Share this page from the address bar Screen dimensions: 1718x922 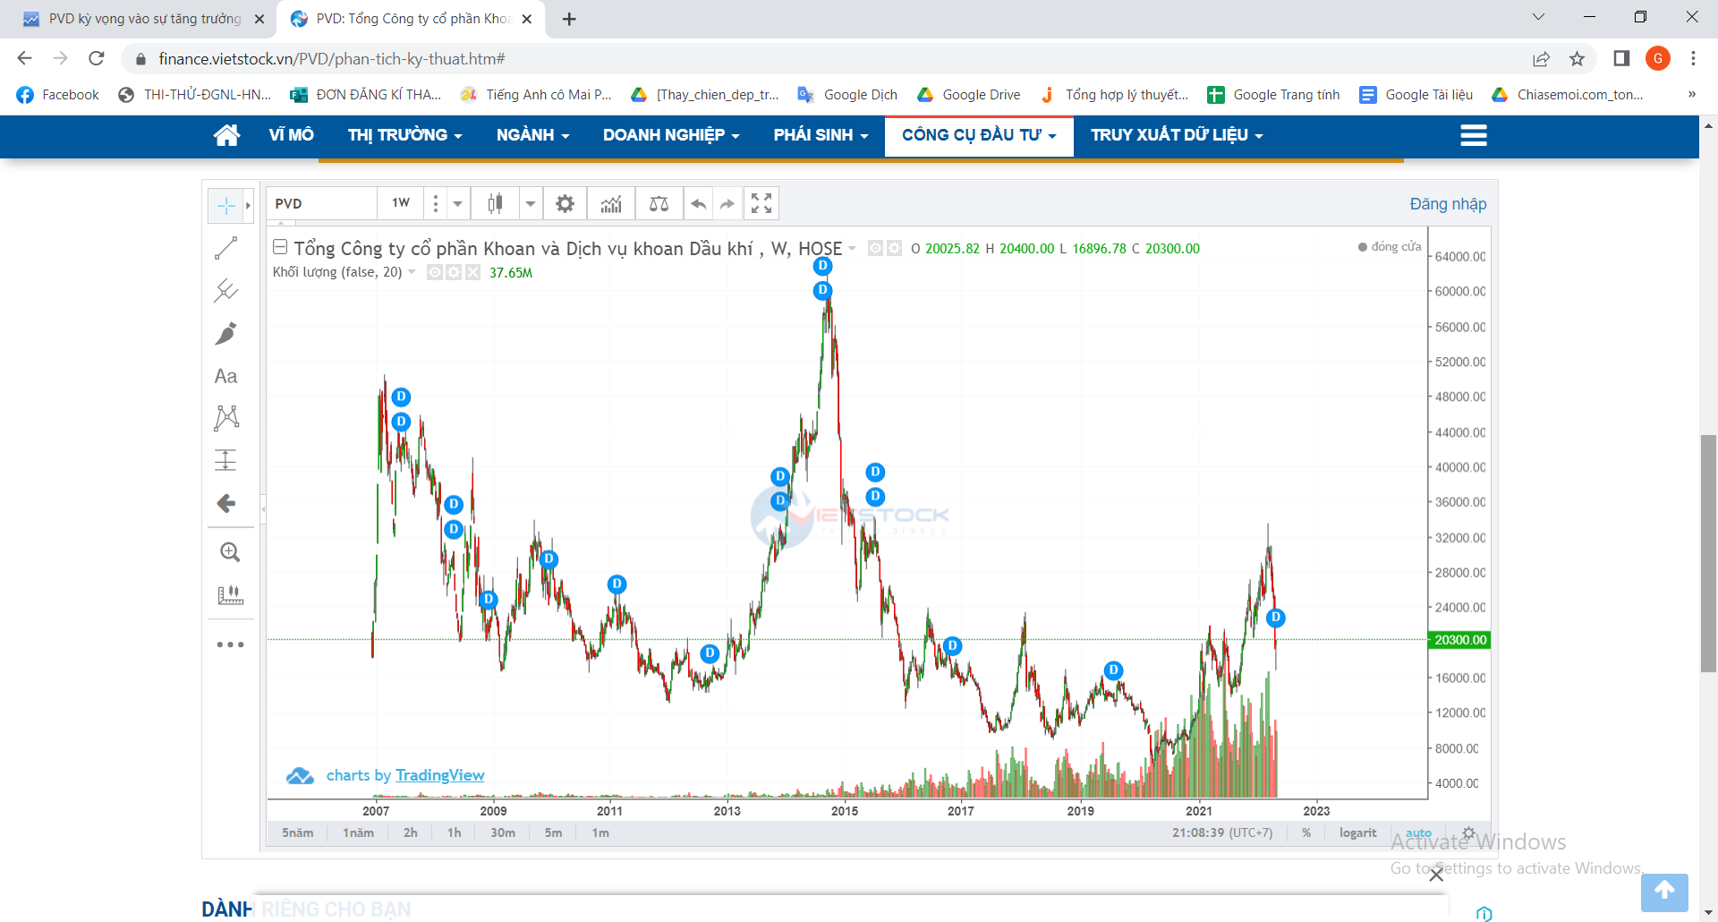pyautogui.click(x=1541, y=59)
